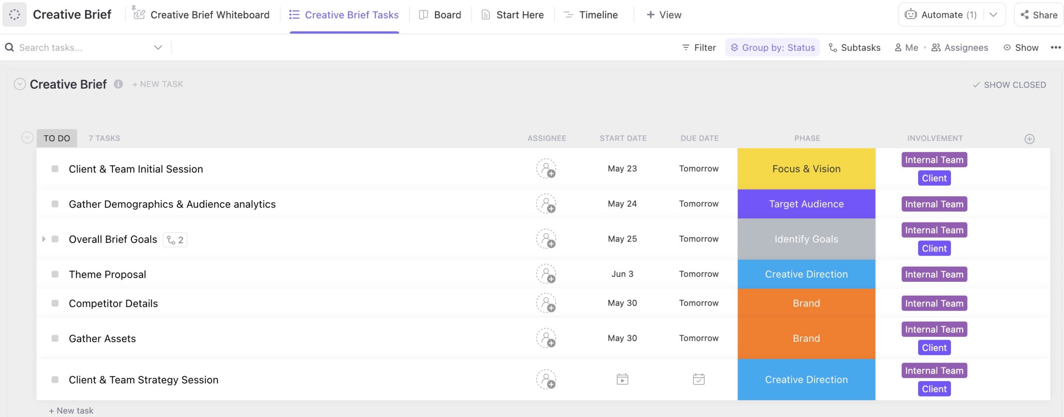The width and height of the screenshot is (1064, 417).
Task: Open the more options ellipsis menu
Action: 1055,48
